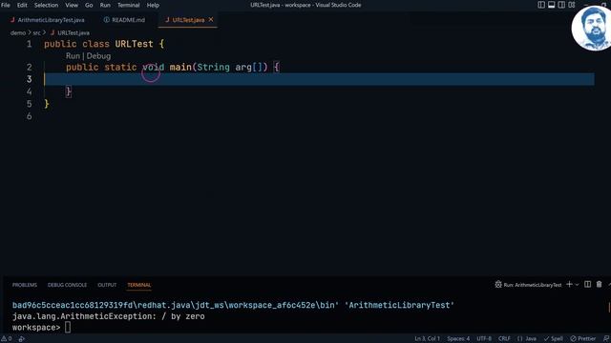Click Run: ArithmeticLibraryTest terminal label
611x343 pixels.
click(528, 285)
